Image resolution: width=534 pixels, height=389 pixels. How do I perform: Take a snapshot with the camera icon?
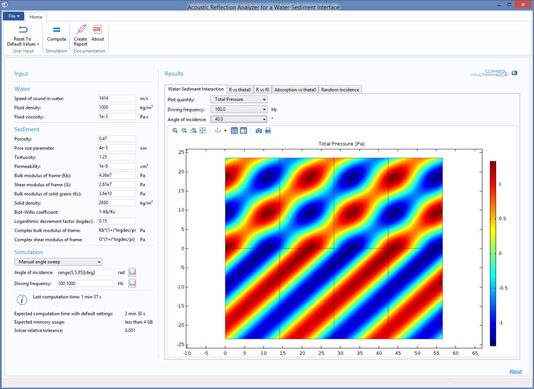259,131
